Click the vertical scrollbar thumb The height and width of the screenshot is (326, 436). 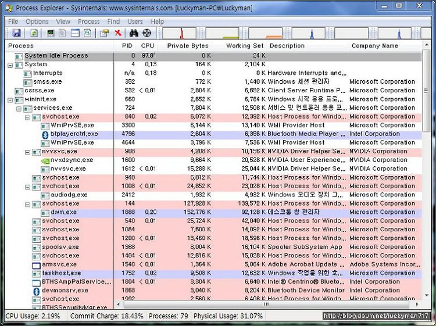point(426,91)
